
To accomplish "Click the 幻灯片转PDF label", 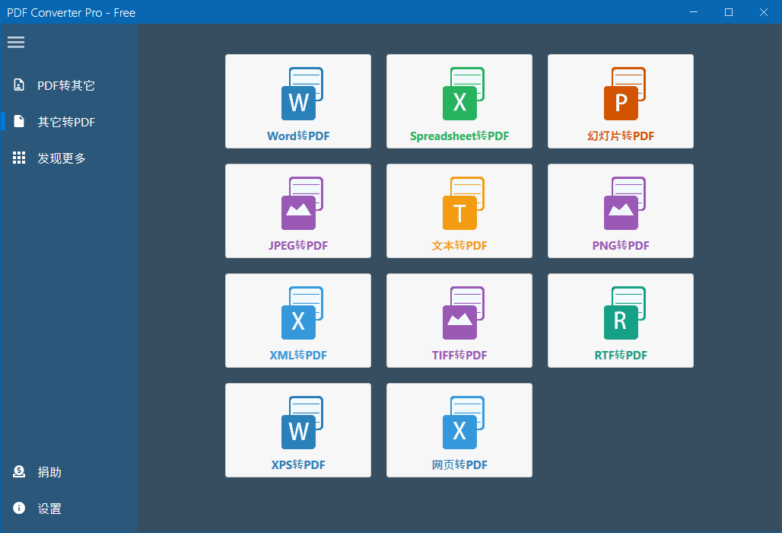I will click(621, 136).
